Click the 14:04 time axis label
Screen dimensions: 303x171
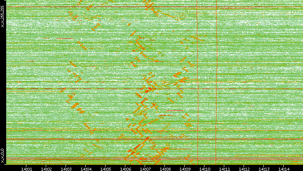[x=86, y=169]
